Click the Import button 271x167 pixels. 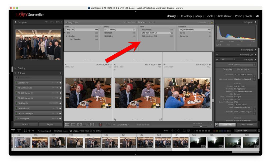click(x=26, y=125)
